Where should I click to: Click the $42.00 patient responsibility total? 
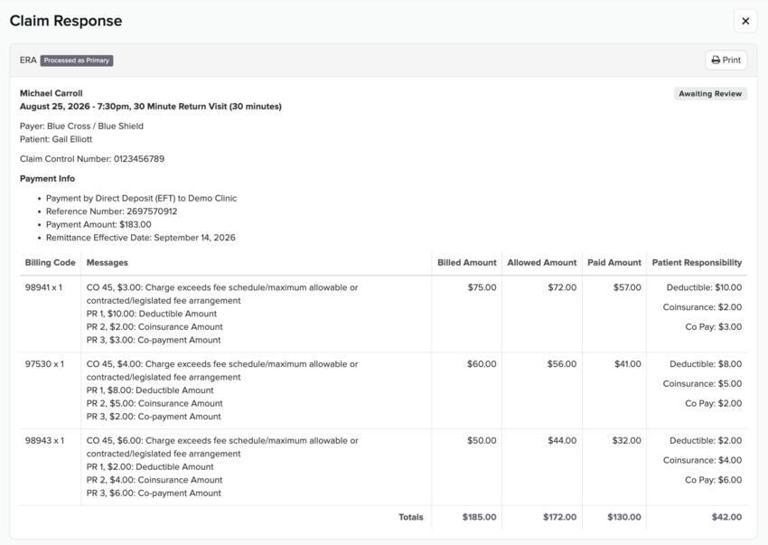(x=726, y=517)
